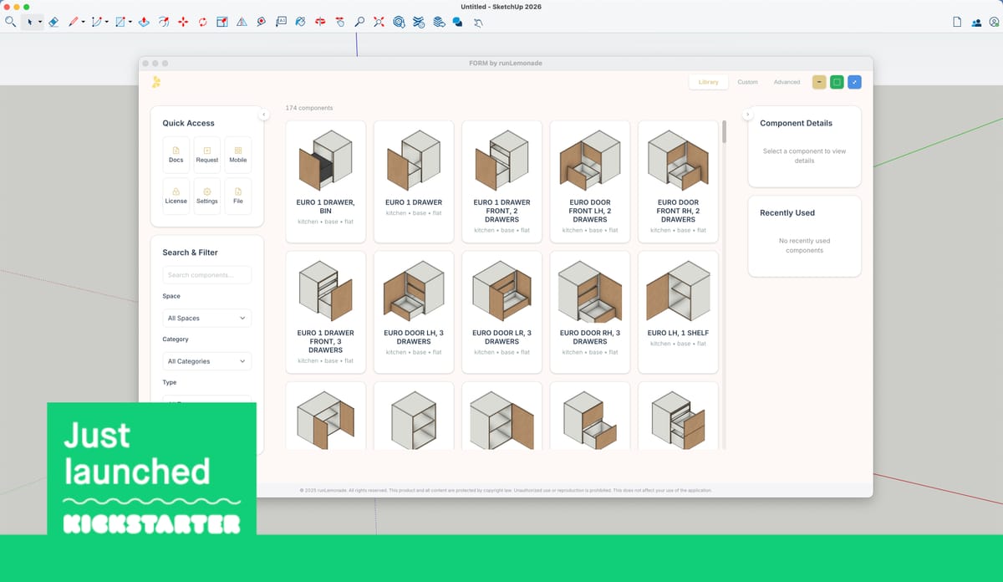Click the Mobile quick access icon

[238, 155]
